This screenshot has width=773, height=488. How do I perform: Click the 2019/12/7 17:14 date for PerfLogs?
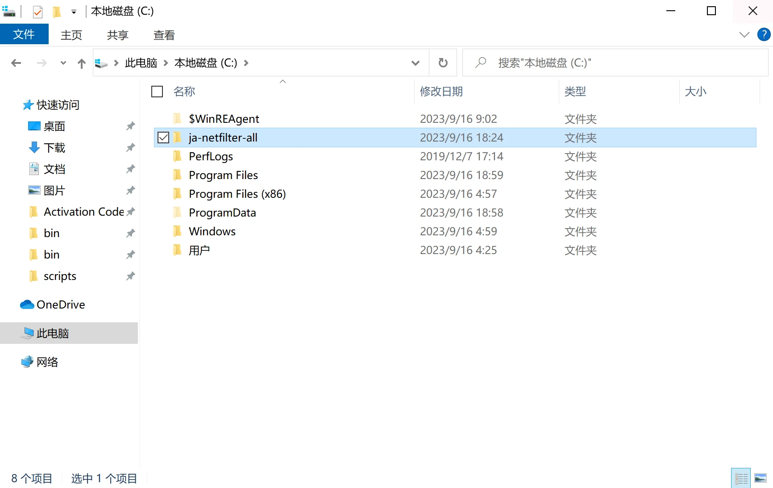[x=461, y=156]
